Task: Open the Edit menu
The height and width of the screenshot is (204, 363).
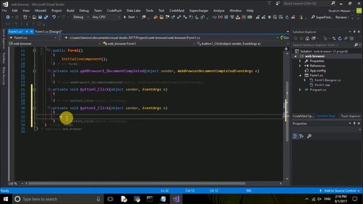Action: click(x=15, y=11)
